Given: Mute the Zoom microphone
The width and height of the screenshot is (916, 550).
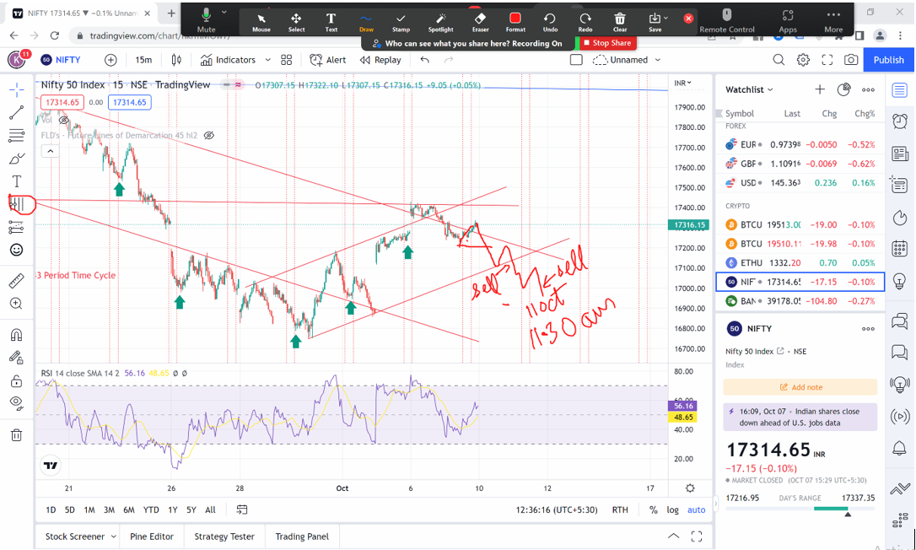Looking at the screenshot, I should pyautogui.click(x=206, y=21).
